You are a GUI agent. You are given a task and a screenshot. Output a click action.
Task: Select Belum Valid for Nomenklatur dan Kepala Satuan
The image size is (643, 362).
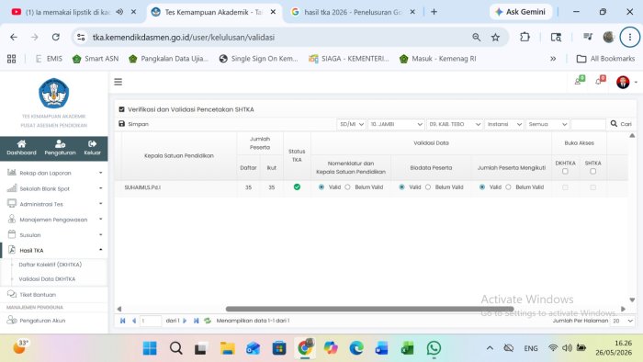(347, 187)
